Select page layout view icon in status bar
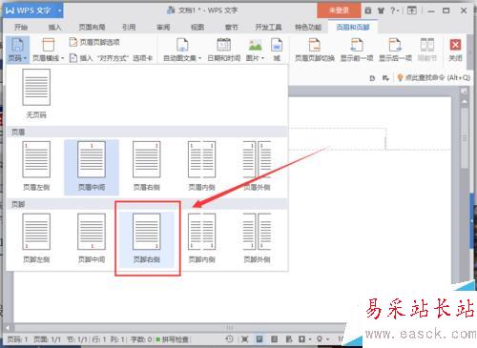The width and height of the screenshot is (477, 348). point(259,339)
